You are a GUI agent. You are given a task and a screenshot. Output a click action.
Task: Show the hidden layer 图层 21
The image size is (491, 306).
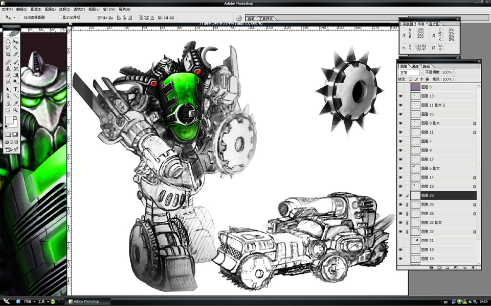point(400,241)
